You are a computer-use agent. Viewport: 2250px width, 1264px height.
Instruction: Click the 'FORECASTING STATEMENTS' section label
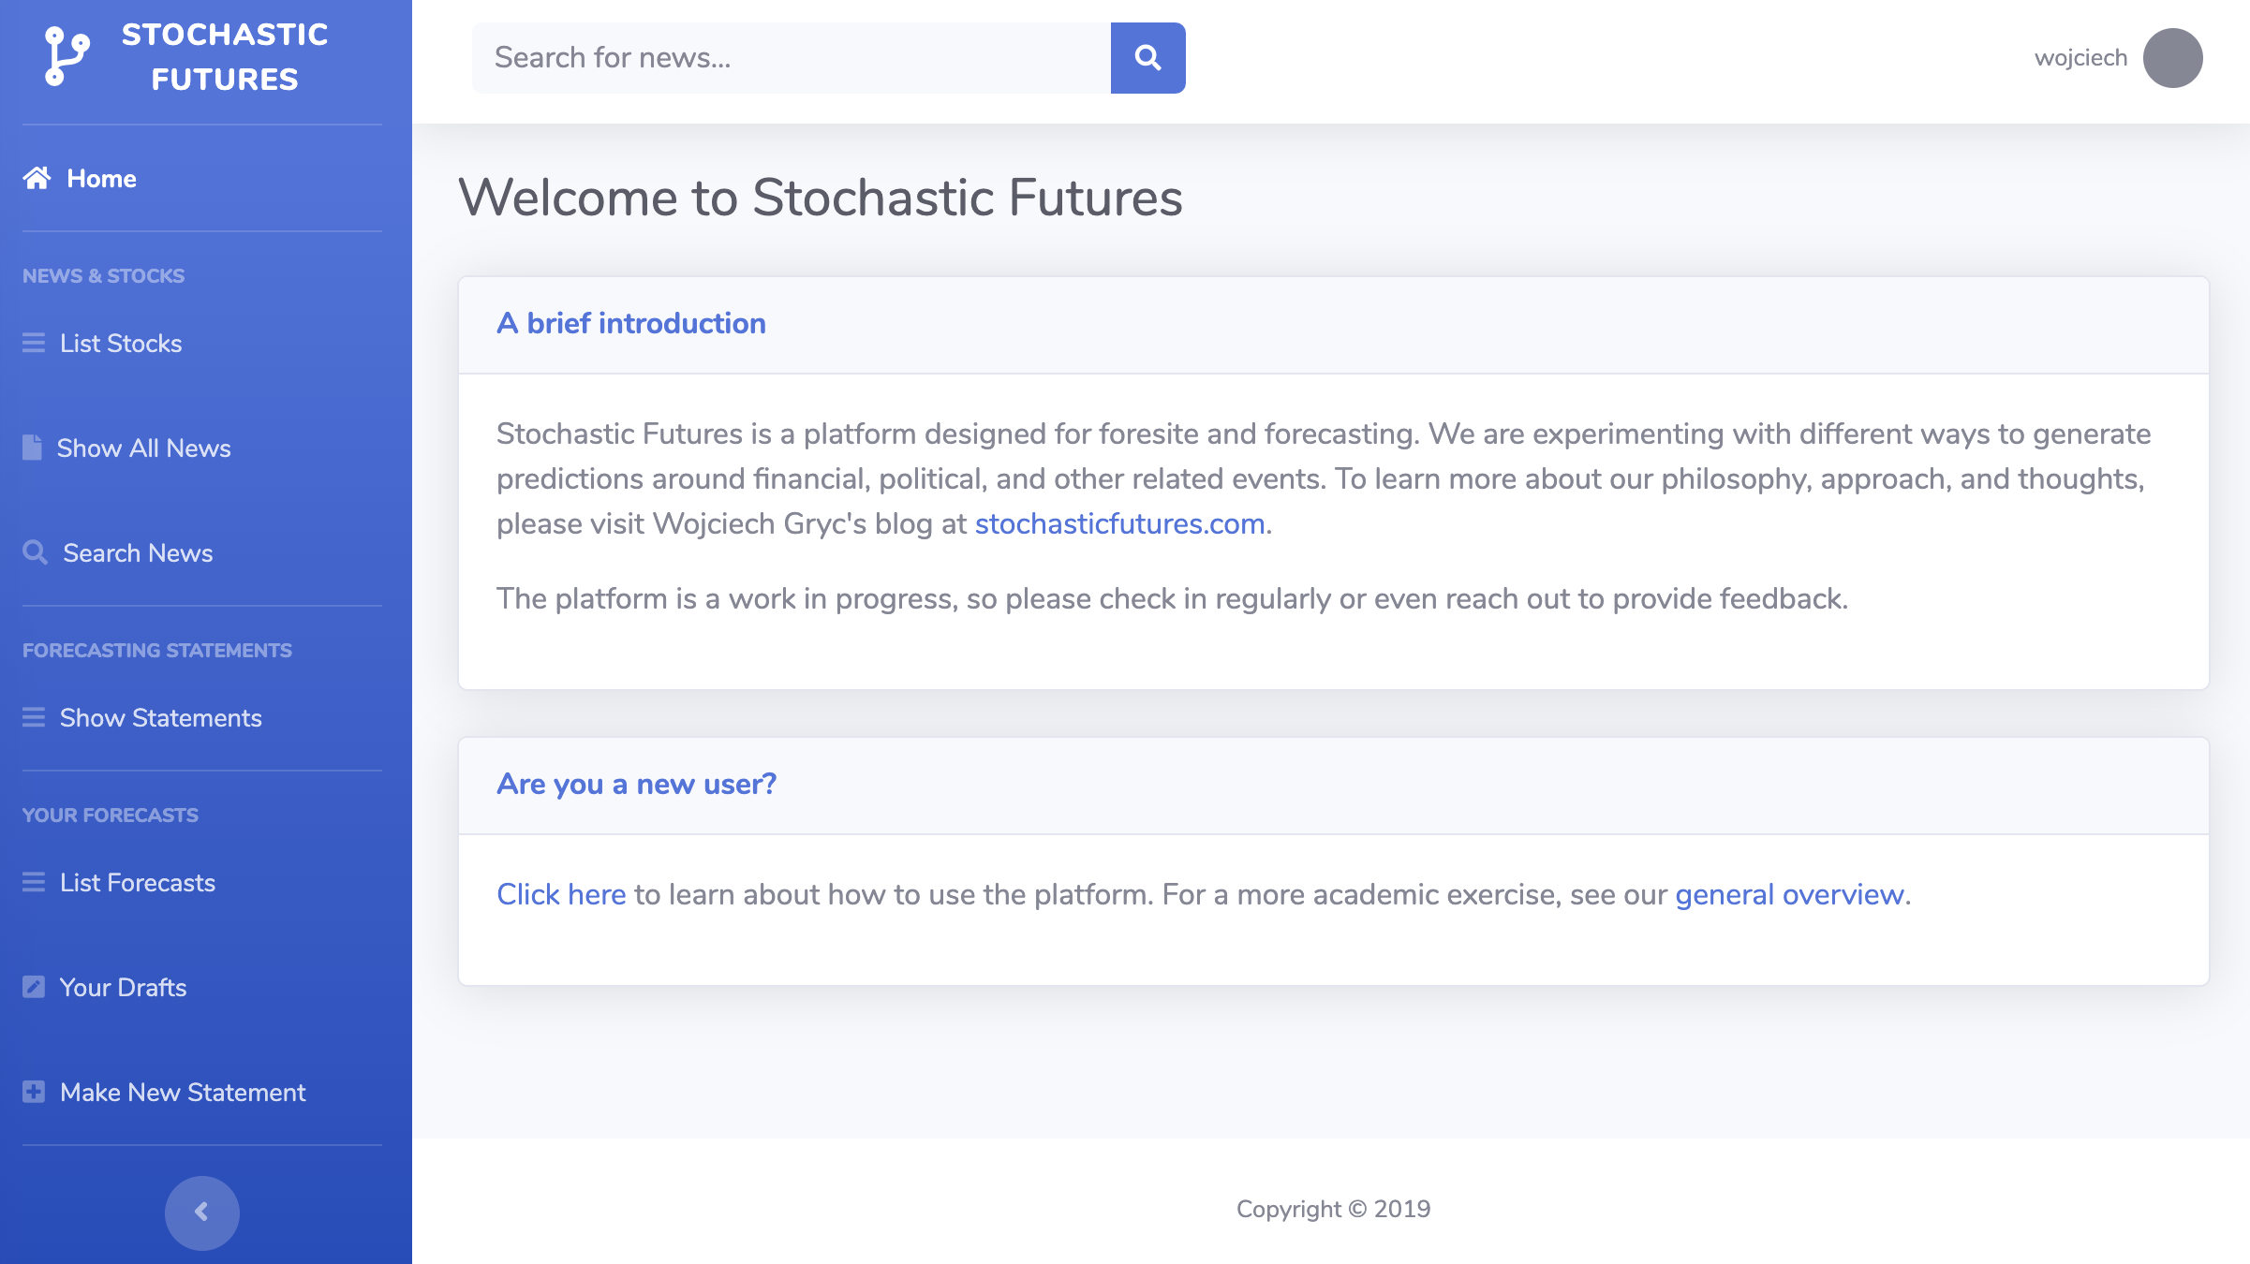(157, 650)
